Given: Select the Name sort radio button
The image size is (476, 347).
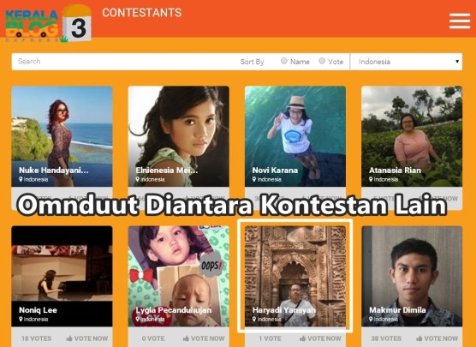Looking at the screenshot, I should point(284,61).
